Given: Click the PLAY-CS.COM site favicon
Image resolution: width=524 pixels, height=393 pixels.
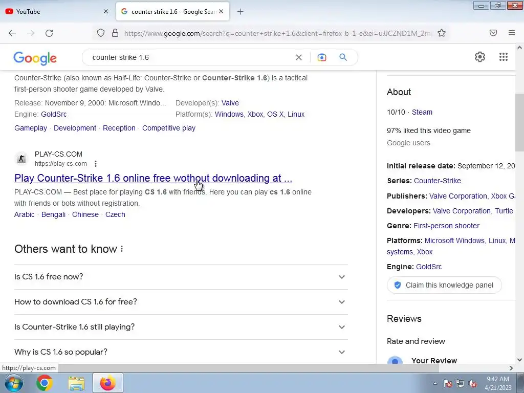Looking at the screenshot, I should (x=21, y=159).
